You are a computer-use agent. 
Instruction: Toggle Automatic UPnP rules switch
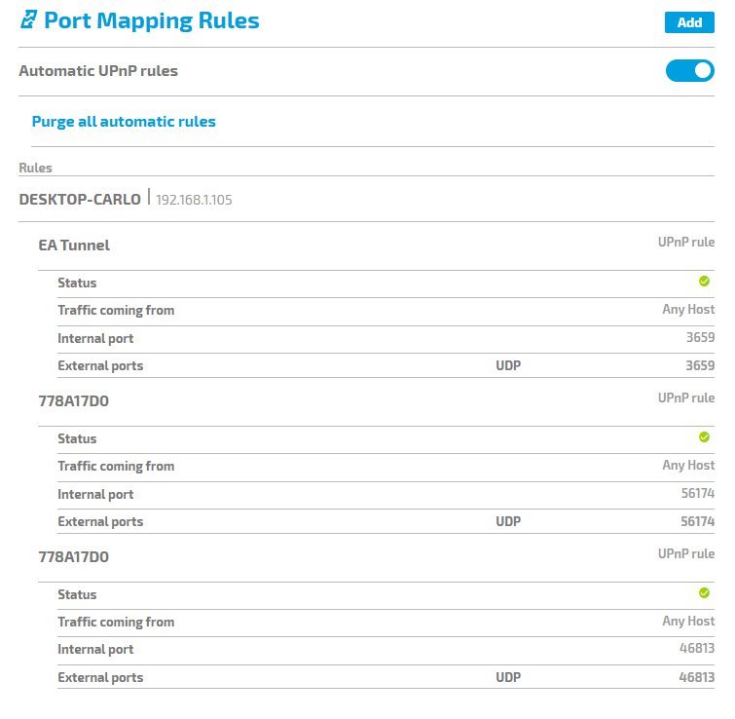(x=689, y=71)
